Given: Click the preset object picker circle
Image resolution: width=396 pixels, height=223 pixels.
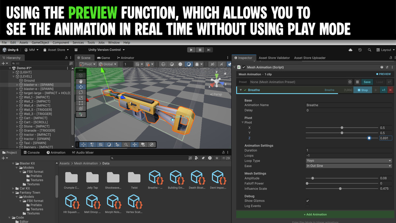Looking at the screenshot, I should [350, 82].
